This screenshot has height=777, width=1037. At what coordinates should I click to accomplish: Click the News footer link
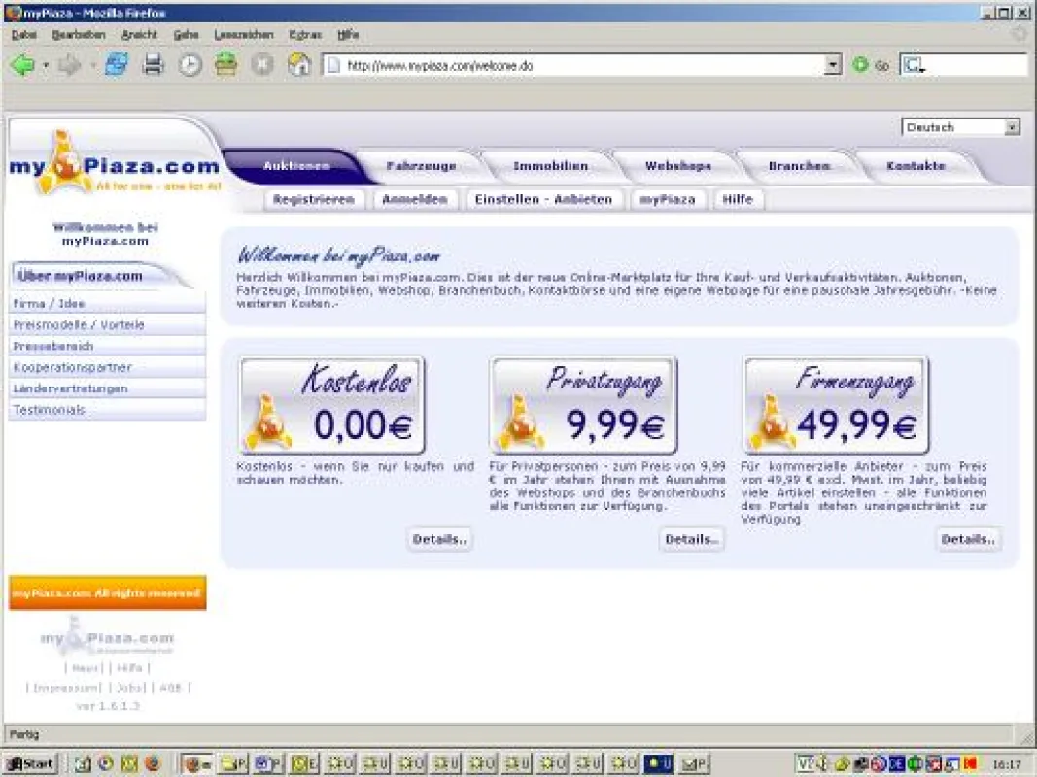[85, 668]
